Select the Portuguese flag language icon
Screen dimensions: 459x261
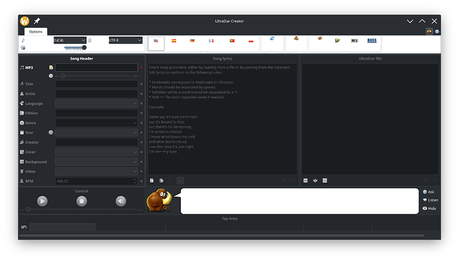point(232,41)
